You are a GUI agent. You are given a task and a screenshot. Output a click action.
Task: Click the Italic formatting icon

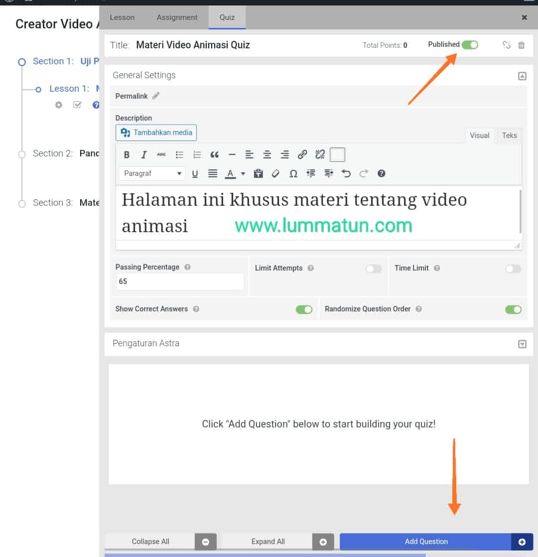point(144,155)
